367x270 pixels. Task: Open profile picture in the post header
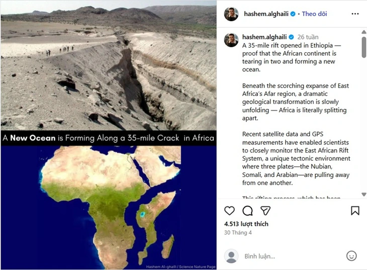point(231,14)
